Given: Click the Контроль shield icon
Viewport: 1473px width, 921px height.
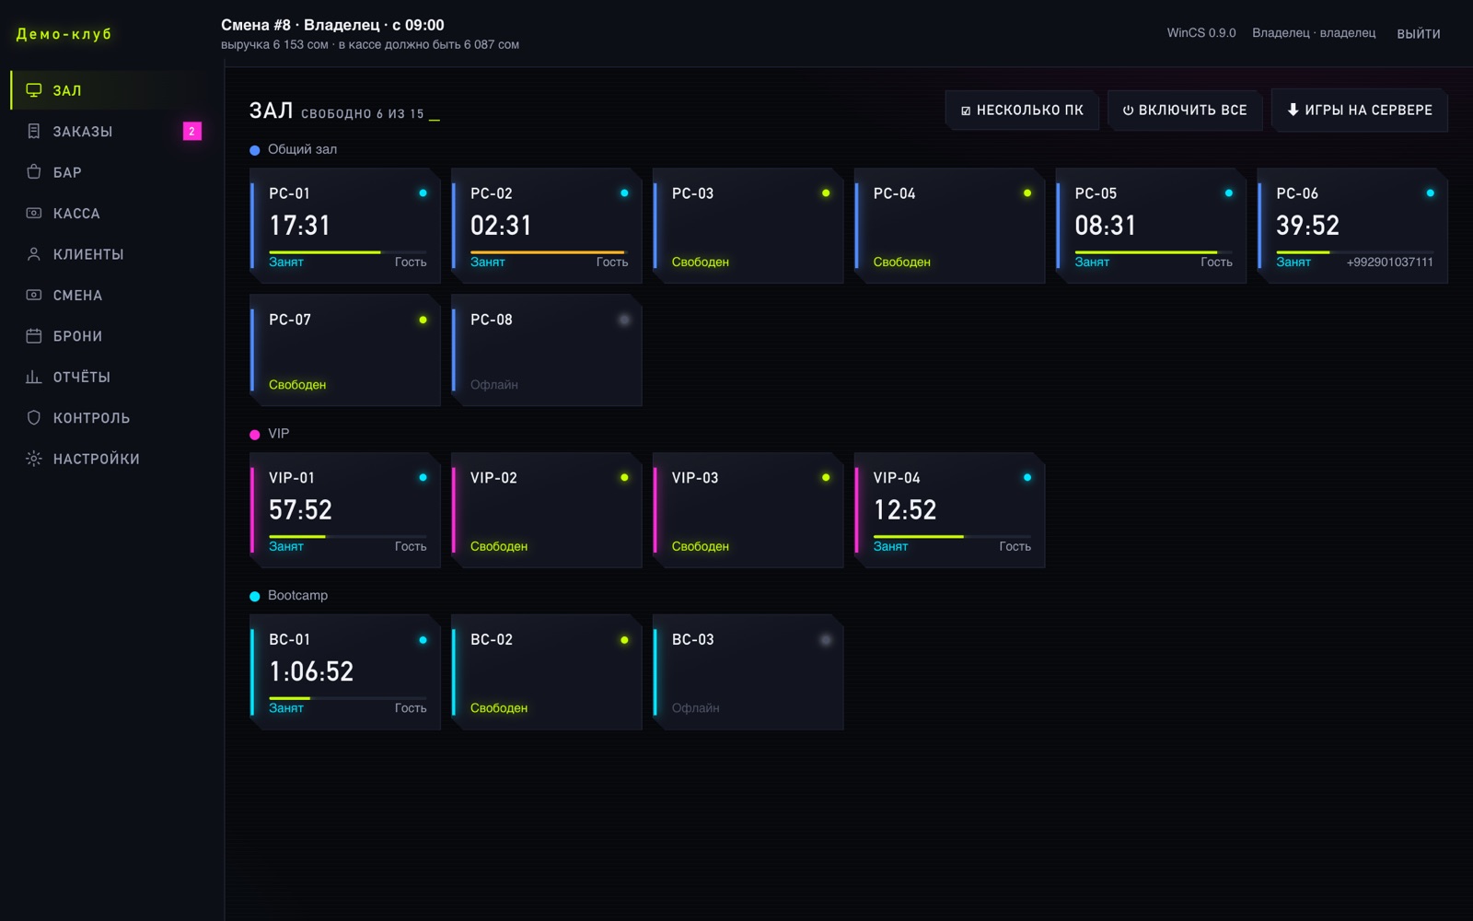Looking at the screenshot, I should click(x=34, y=417).
